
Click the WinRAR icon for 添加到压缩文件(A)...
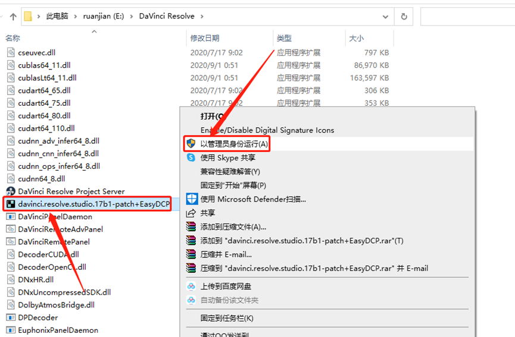tap(191, 227)
